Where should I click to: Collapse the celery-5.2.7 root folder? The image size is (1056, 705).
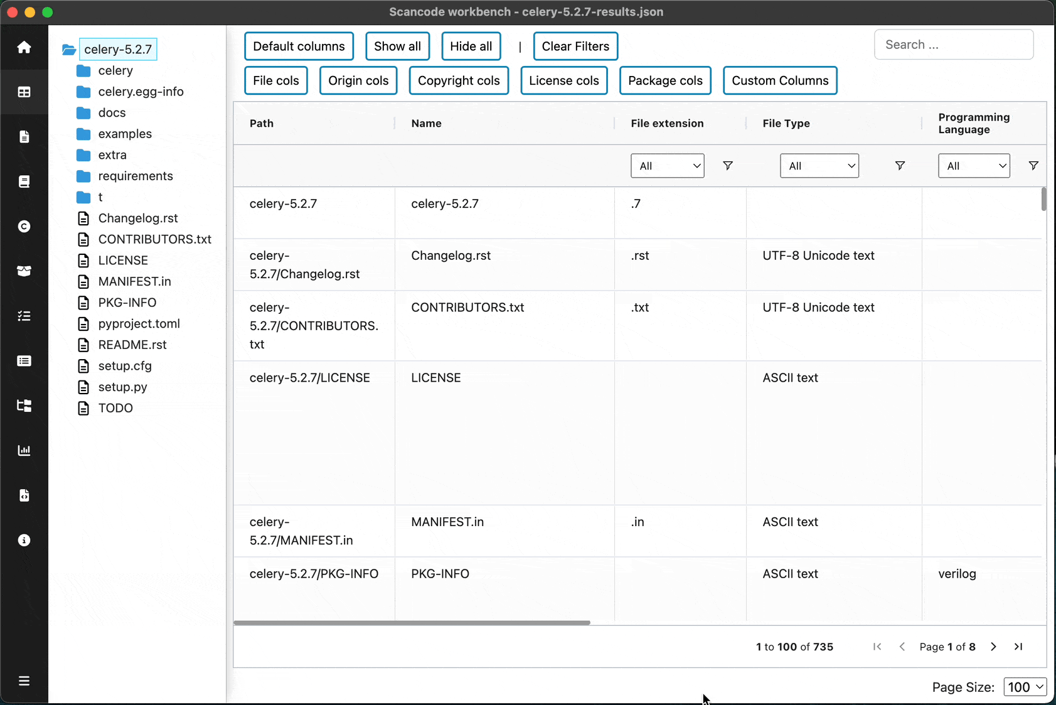[69, 50]
